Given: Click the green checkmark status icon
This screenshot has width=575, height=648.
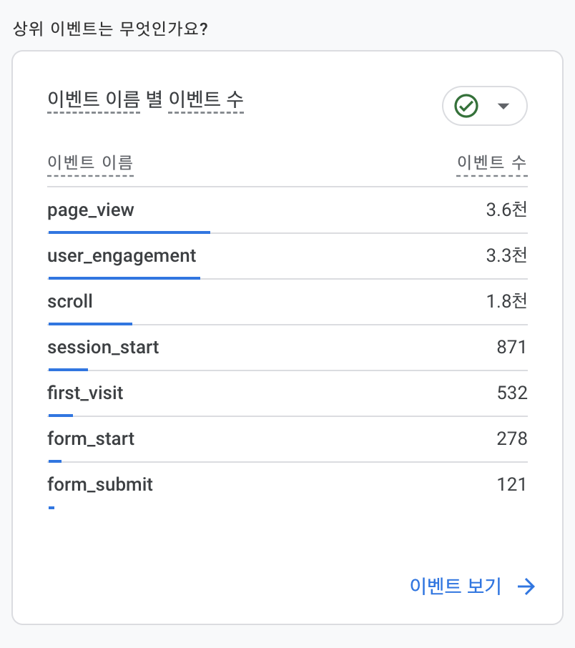Looking at the screenshot, I should [x=466, y=106].
